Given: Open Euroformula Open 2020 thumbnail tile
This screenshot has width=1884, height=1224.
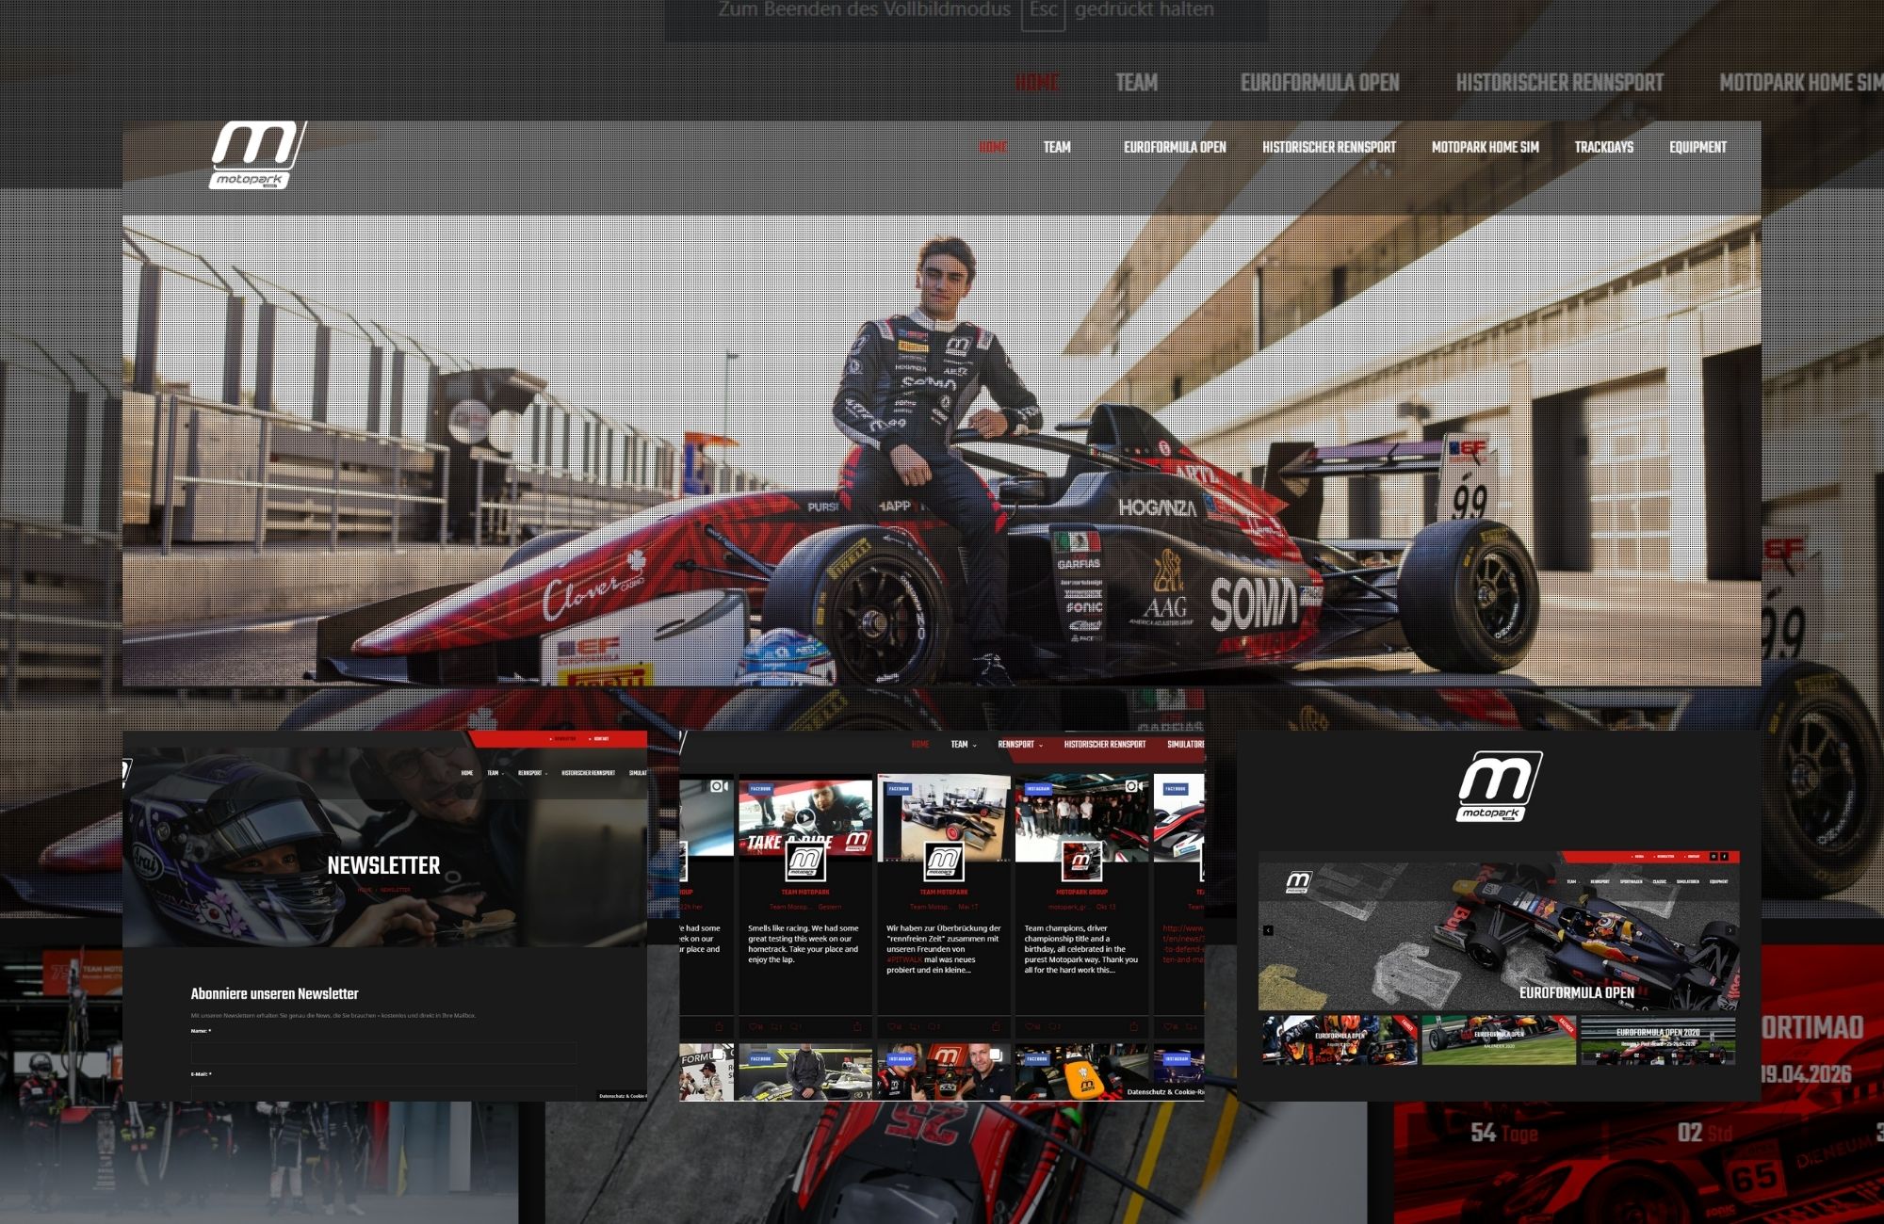Looking at the screenshot, I should click(1657, 1039).
